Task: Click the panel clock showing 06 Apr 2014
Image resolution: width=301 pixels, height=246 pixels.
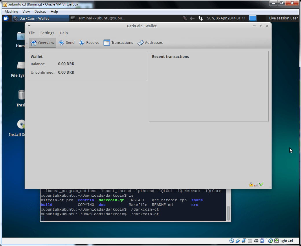Action: (x=226, y=18)
